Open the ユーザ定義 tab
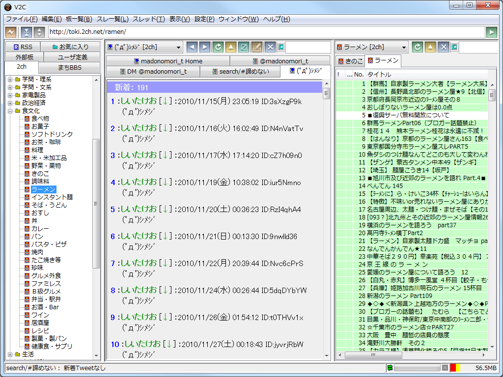The image size is (503, 377). click(72, 57)
